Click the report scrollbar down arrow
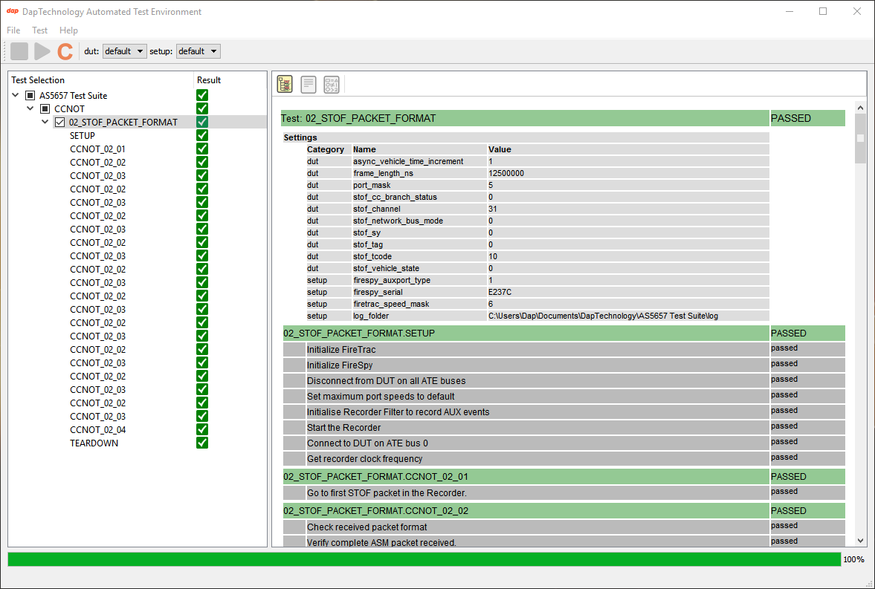Image resolution: width=875 pixels, height=589 pixels. tap(860, 541)
